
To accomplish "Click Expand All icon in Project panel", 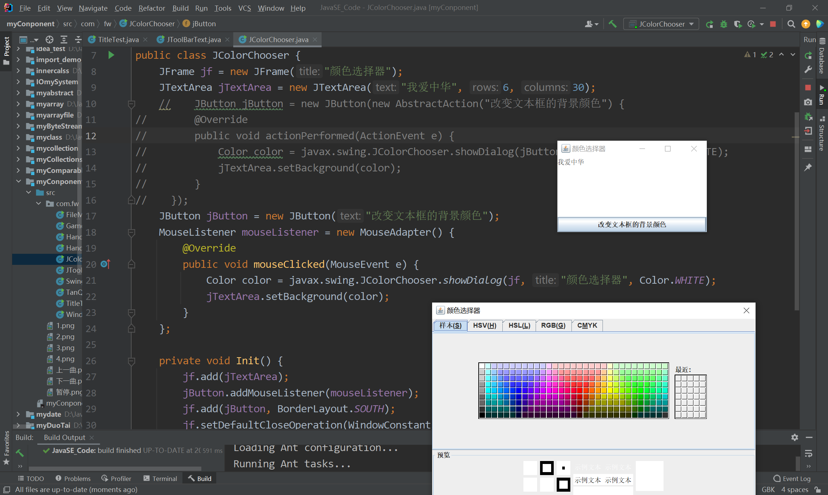I will click(x=64, y=40).
